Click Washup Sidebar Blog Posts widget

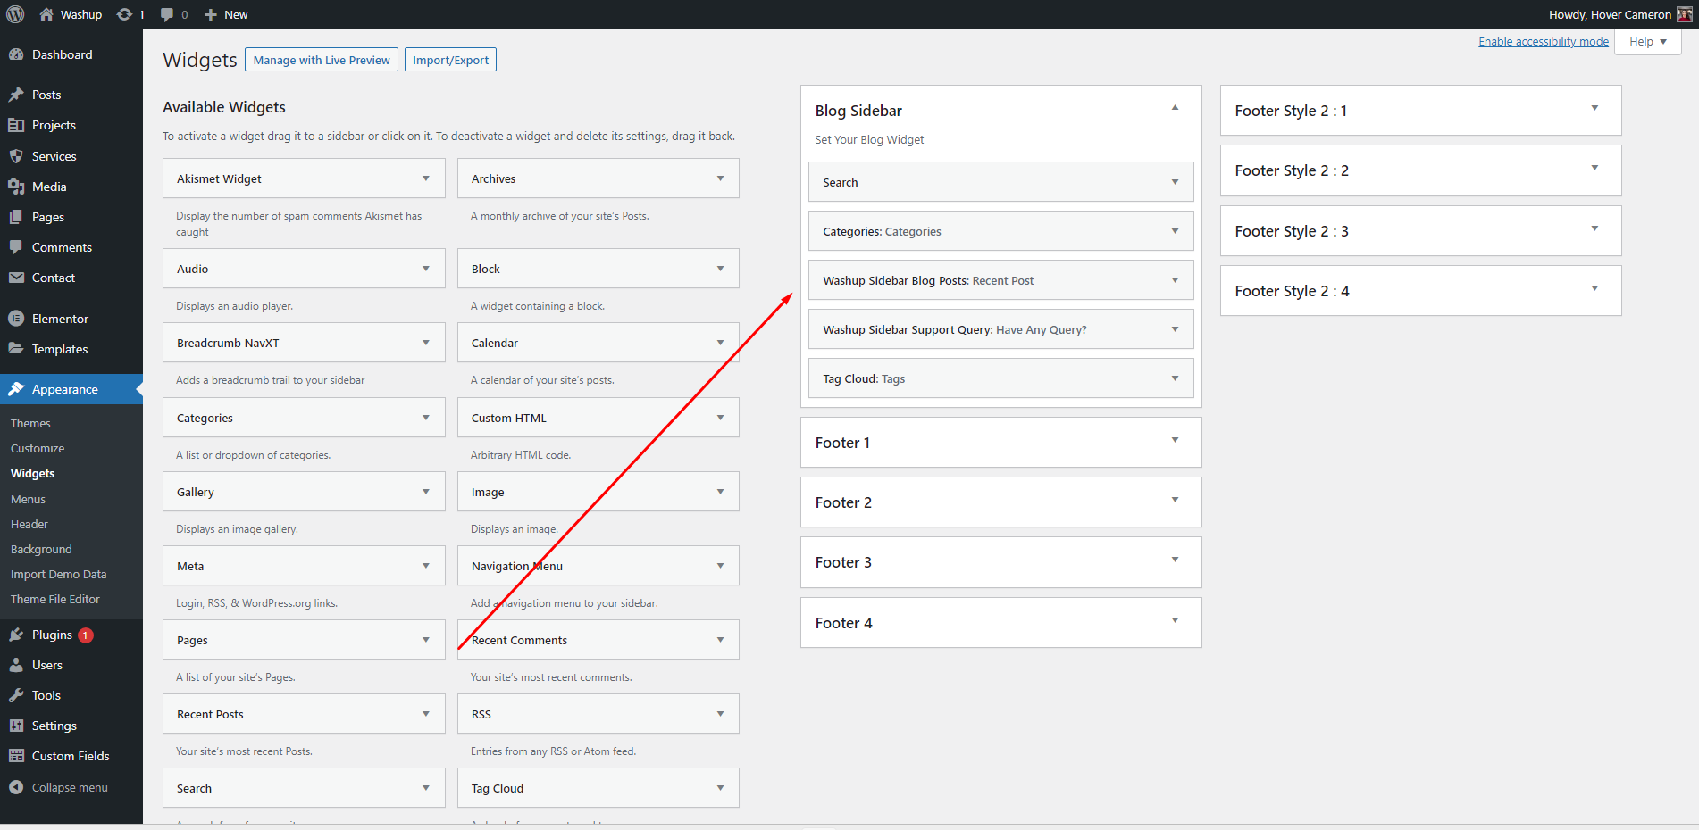coord(1000,280)
